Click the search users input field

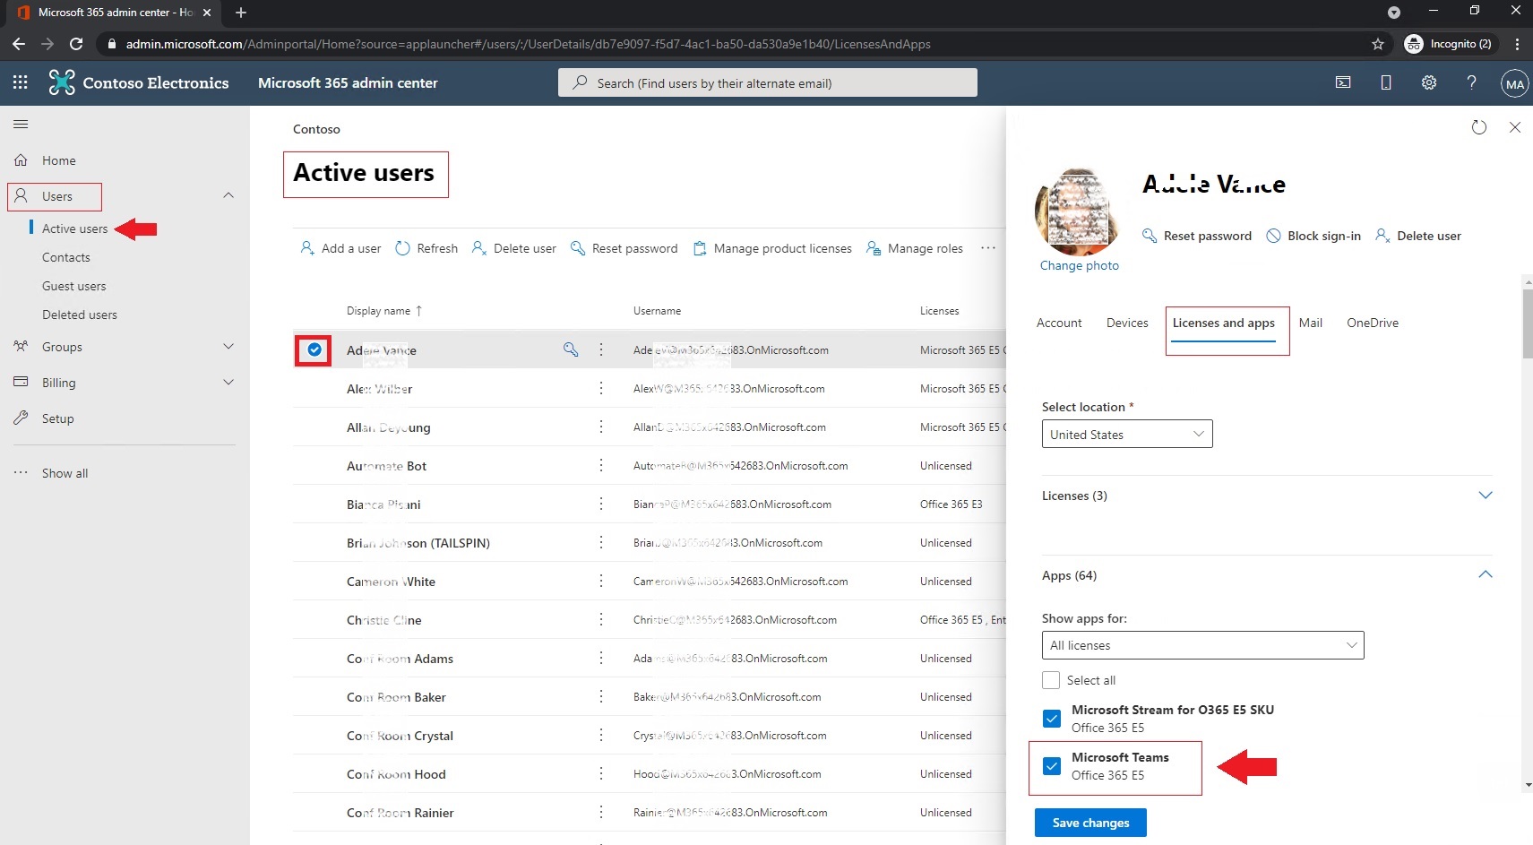[x=768, y=82]
